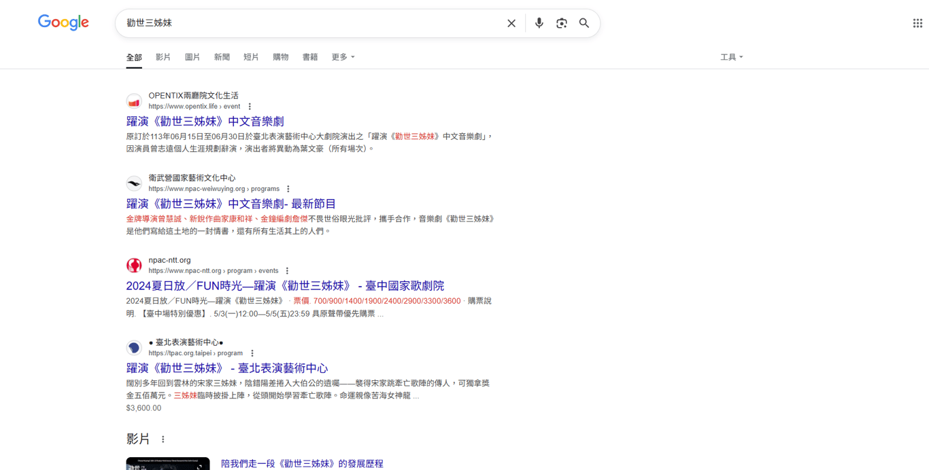929x470 pixels.
Task: Clear the search box text
Action: pos(511,23)
